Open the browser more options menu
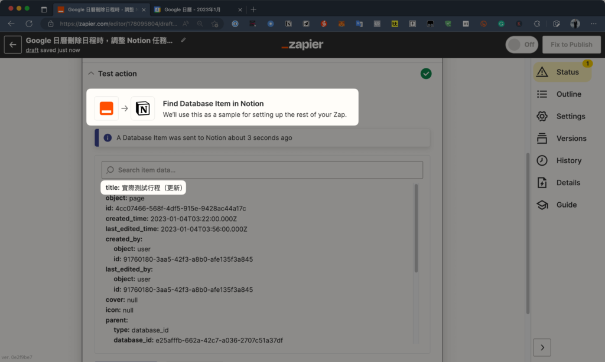605x362 pixels. pyautogui.click(x=593, y=24)
